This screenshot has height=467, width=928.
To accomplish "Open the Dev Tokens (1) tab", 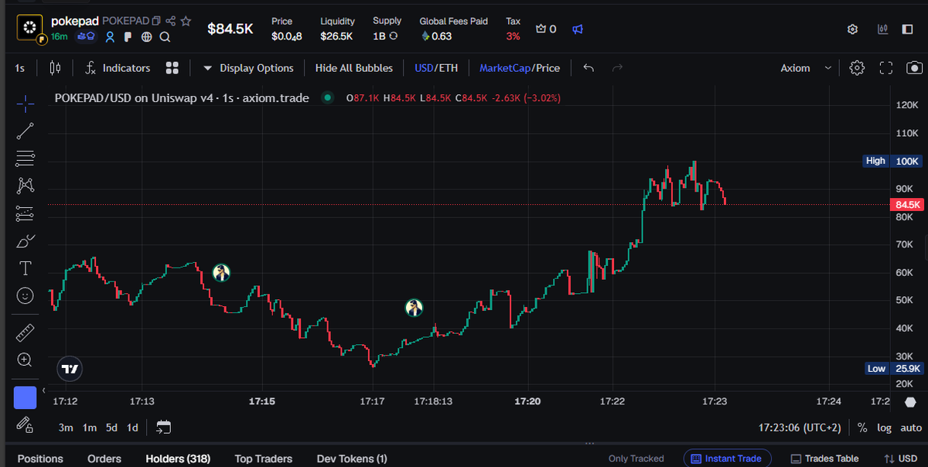I will coord(352,458).
